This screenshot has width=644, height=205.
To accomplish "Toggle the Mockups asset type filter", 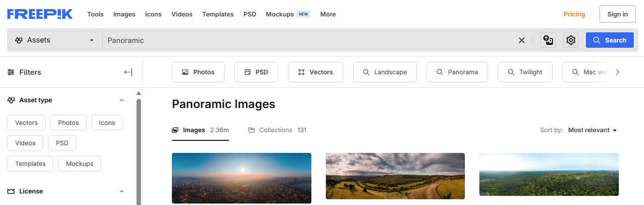I will pos(79,164).
